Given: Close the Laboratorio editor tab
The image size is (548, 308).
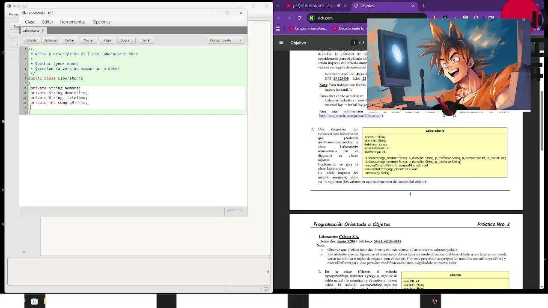Looking at the screenshot, I should pos(43,30).
